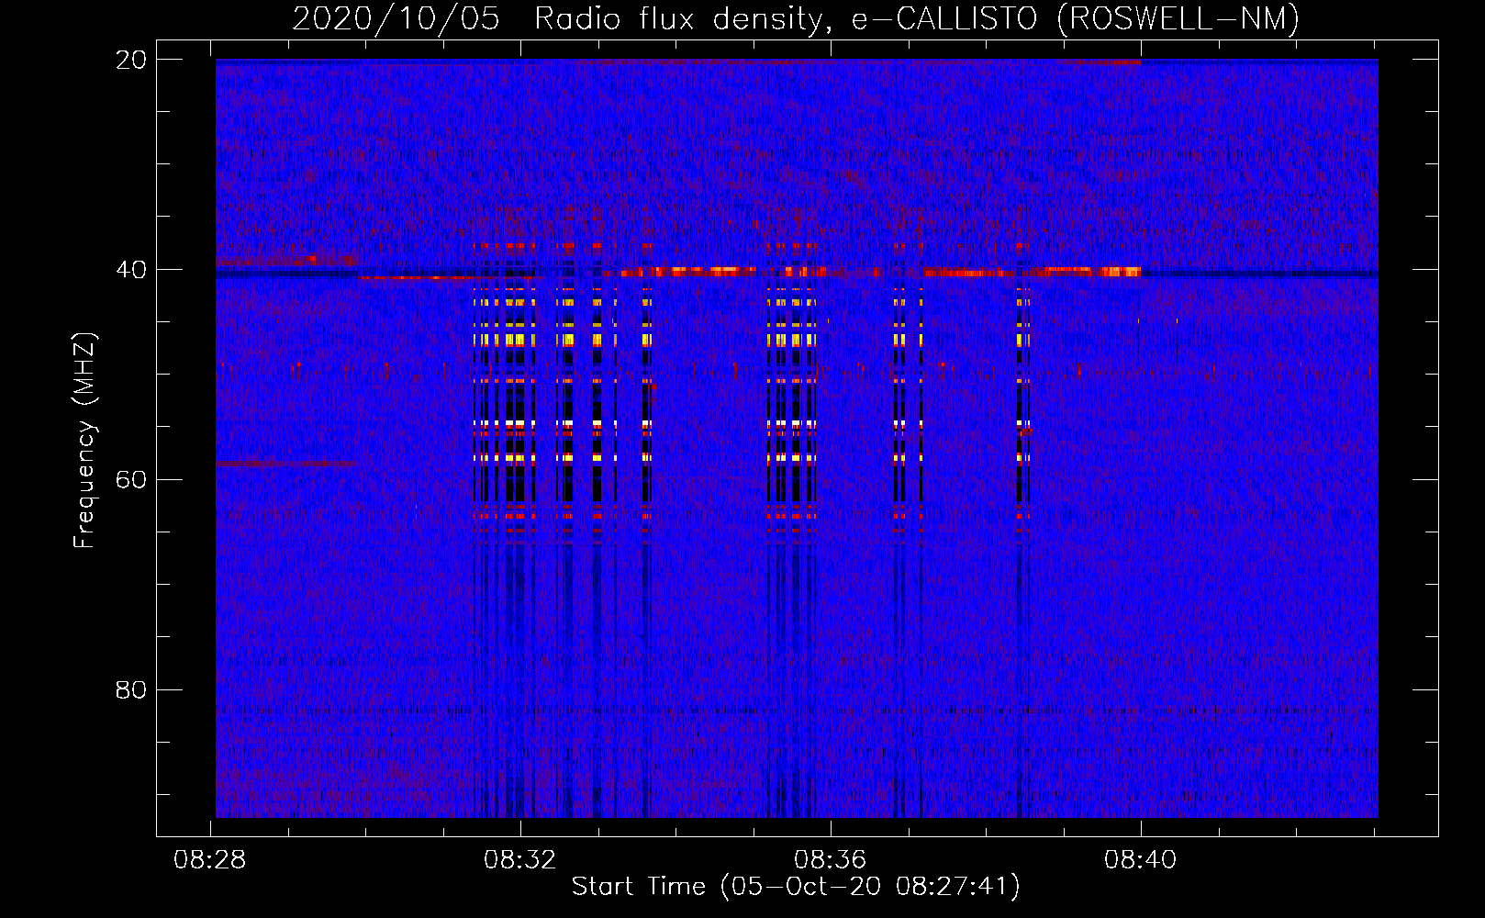Click the 'Frequency (MHZ)' axis label

coord(84,441)
